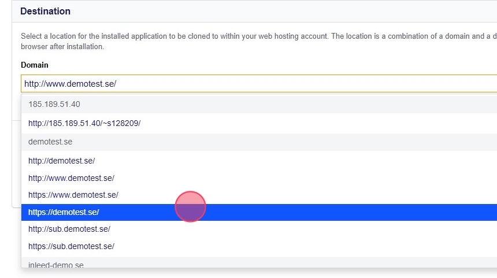
Task: Click empty space right of the Destination title
Action: 289,12
